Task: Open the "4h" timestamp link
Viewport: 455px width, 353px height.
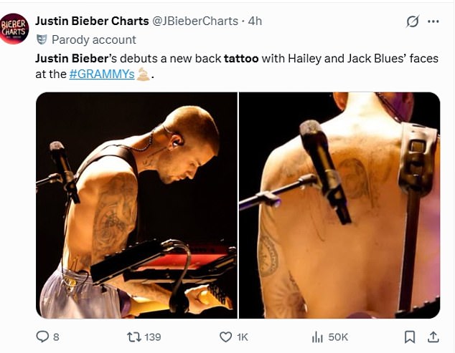Action: pos(255,21)
